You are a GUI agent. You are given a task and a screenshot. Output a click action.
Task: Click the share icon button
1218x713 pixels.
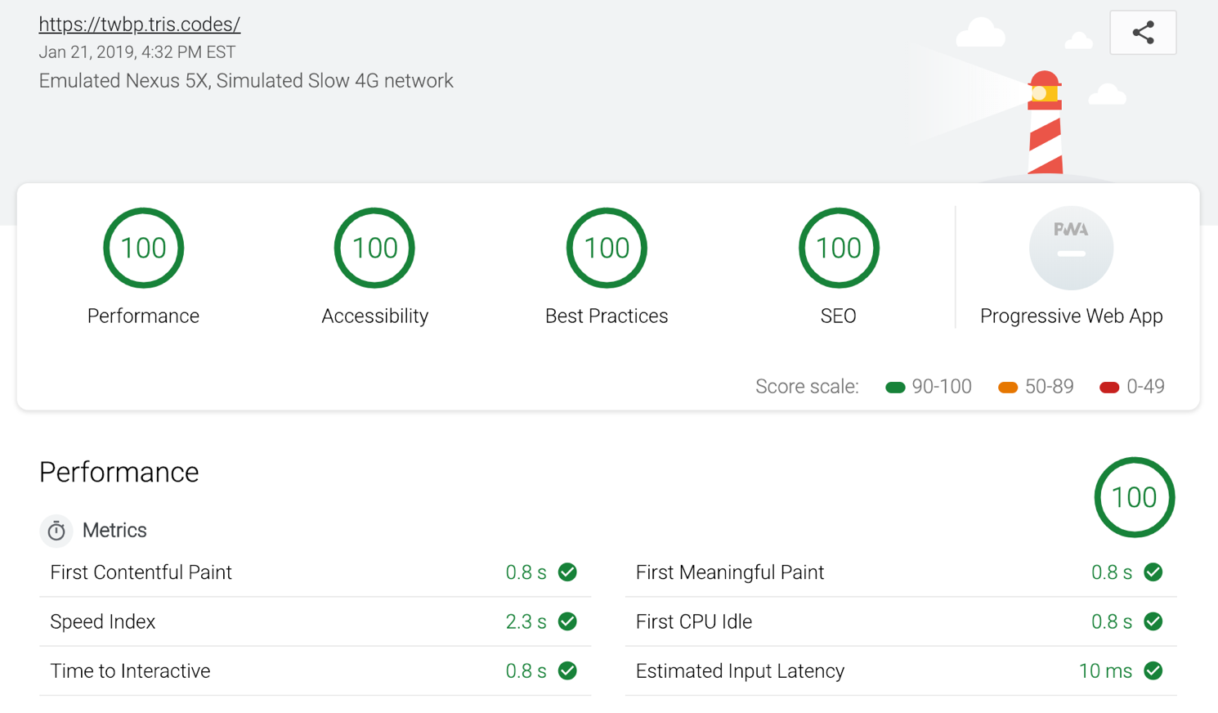1143,33
